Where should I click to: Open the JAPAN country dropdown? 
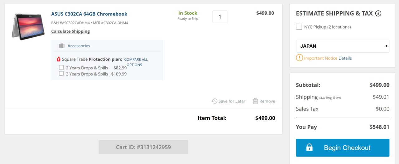click(x=343, y=46)
